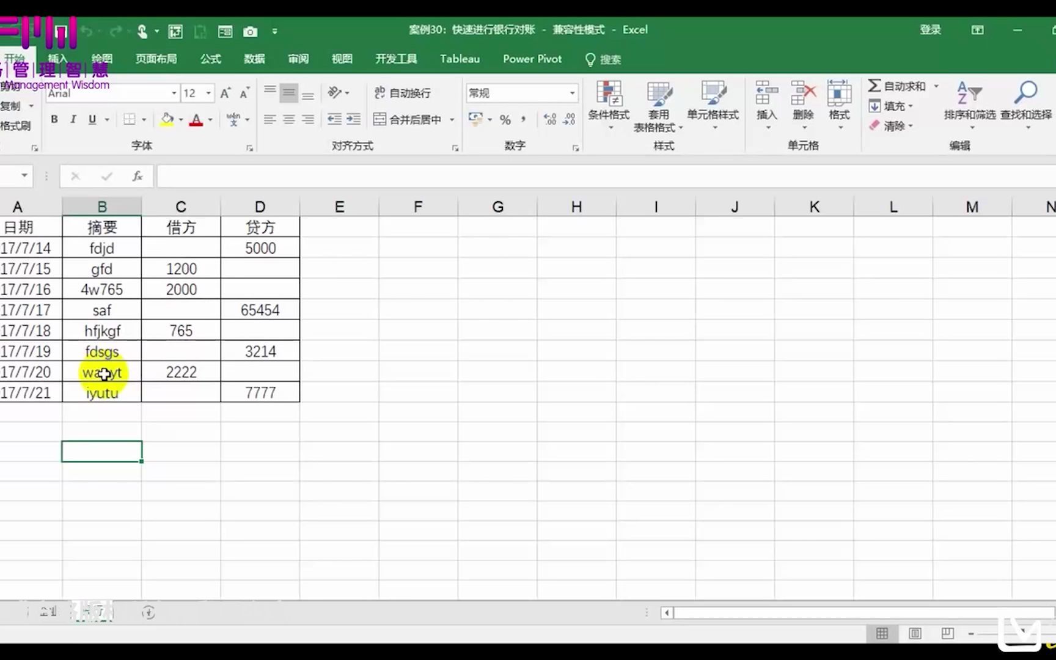Increase decimal places icon

(x=550, y=120)
